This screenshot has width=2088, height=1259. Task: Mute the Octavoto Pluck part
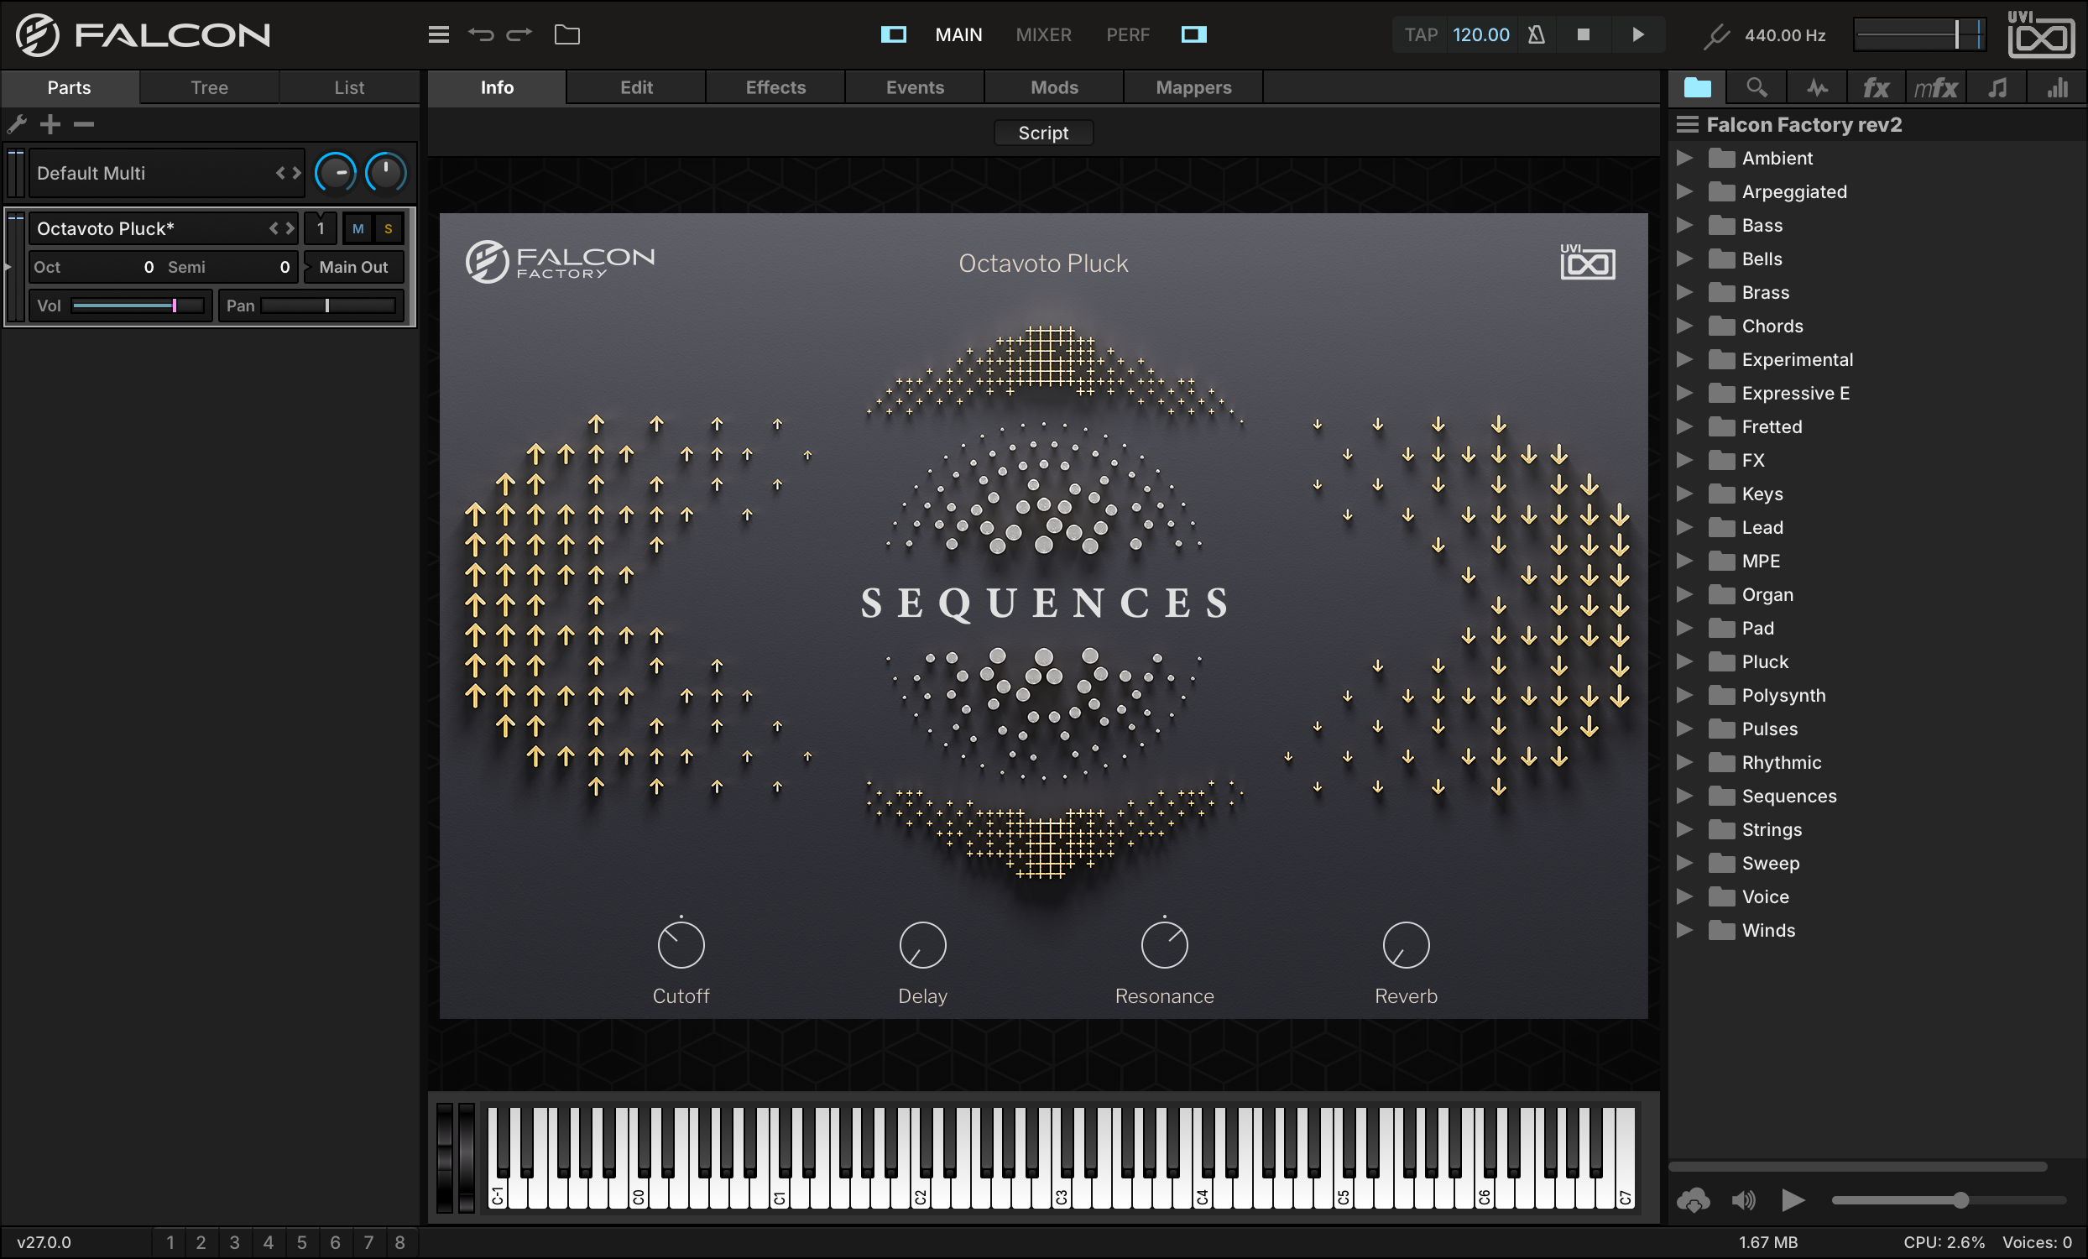(x=358, y=229)
